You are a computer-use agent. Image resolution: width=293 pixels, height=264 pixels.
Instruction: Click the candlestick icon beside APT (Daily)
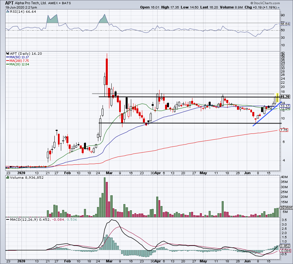coord(8,53)
